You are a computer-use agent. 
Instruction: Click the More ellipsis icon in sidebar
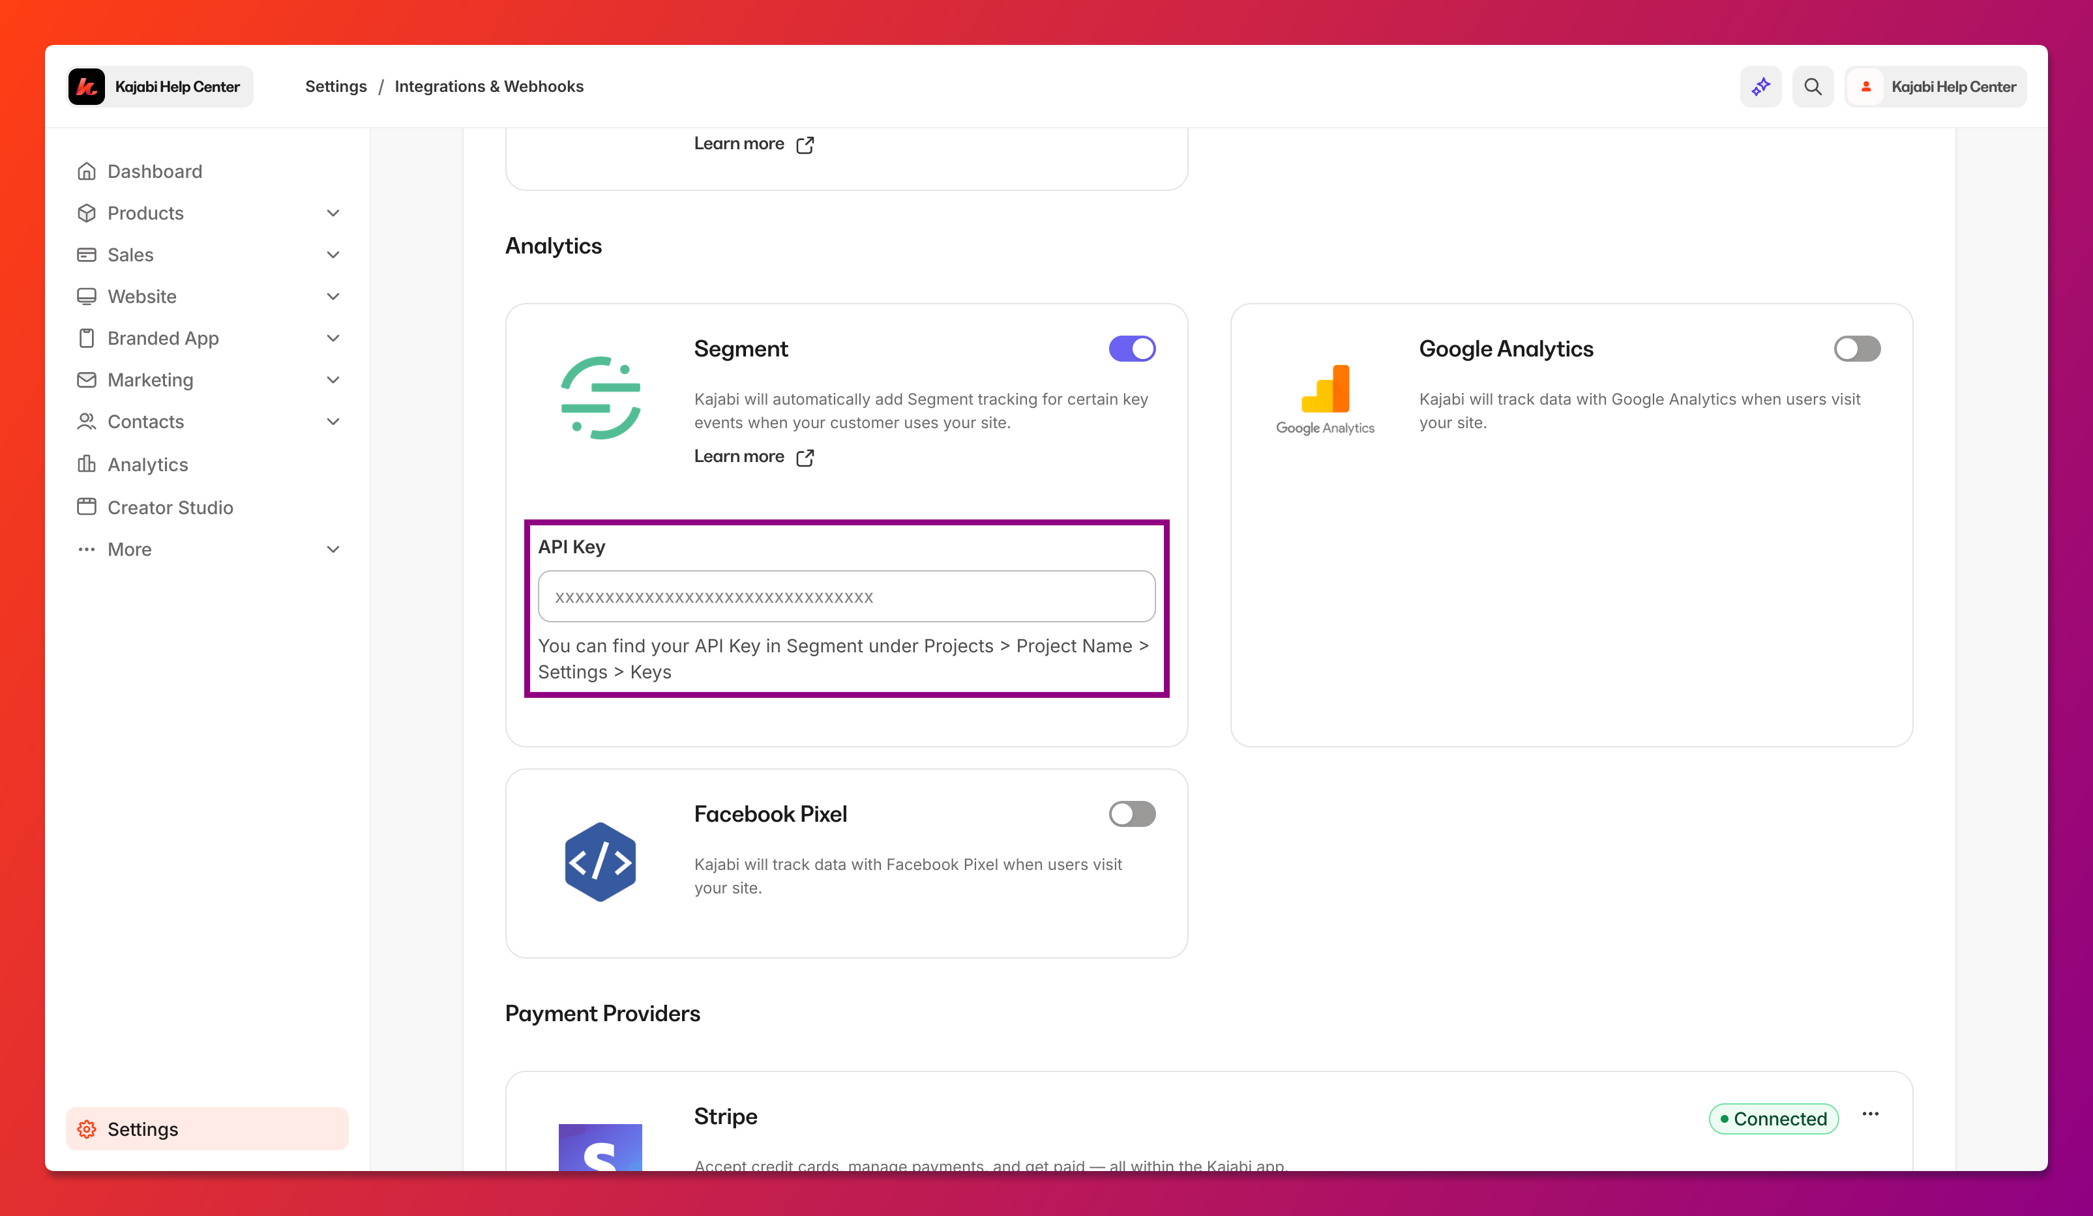click(86, 549)
